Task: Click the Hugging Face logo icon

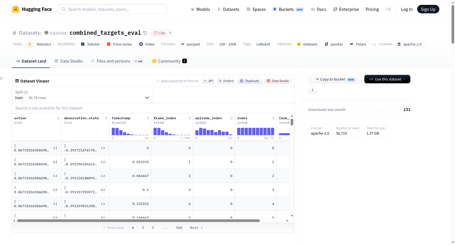Action: pos(16,9)
